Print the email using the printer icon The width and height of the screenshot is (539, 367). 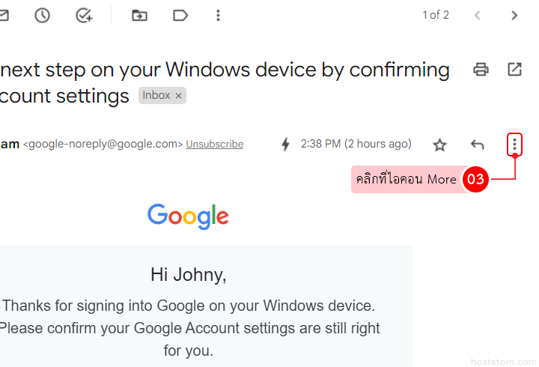[x=481, y=70]
